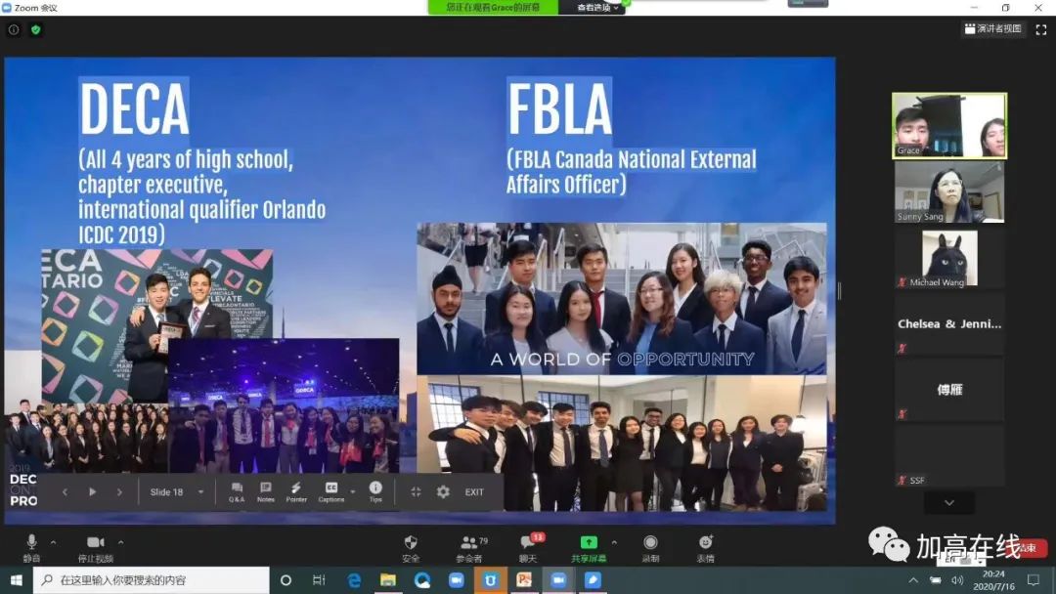Open Task View on taskbar
Image resolution: width=1056 pixels, height=594 pixels.
pyautogui.click(x=319, y=580)
